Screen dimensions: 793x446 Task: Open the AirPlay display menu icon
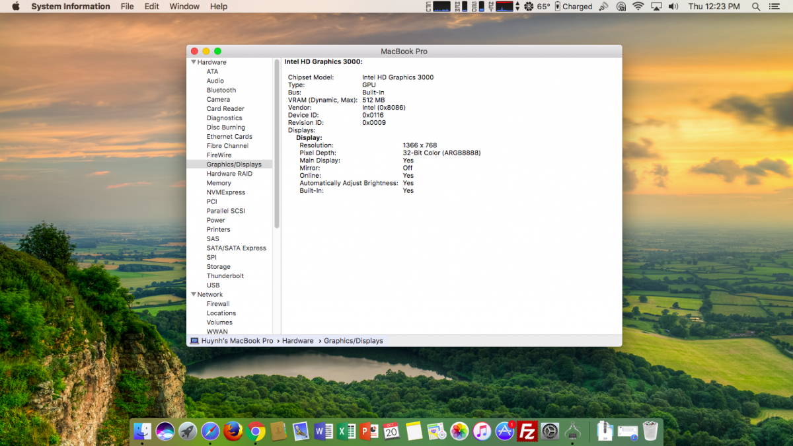point(656,7)
